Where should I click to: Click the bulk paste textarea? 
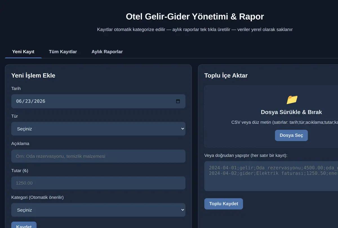[271, 176]
